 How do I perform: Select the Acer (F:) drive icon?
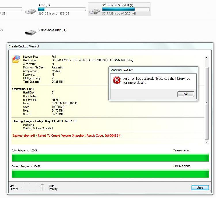tap(31, 11)
